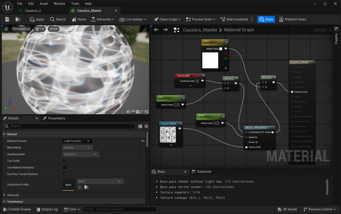341x214 pixels.
Task: Close the Caustics_Master tab
Action: pos(116,11)
